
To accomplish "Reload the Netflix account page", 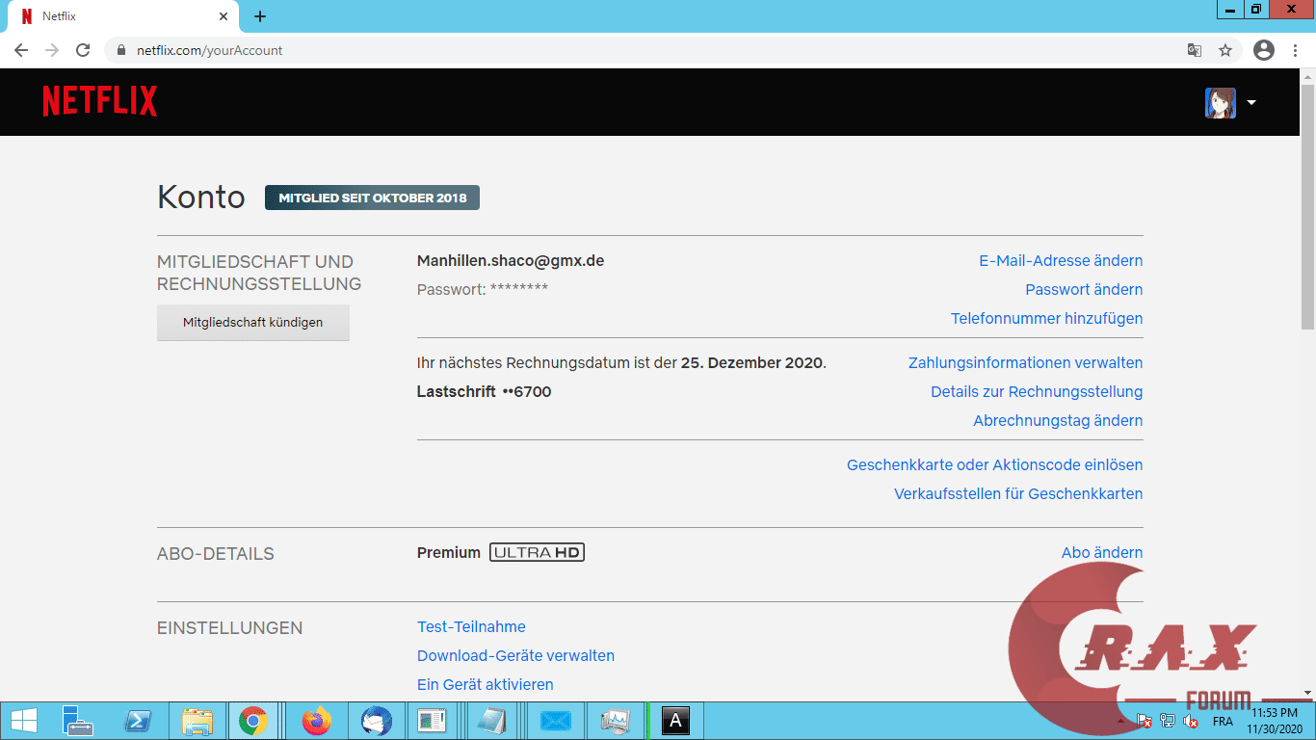I will (x=83, y=50).
